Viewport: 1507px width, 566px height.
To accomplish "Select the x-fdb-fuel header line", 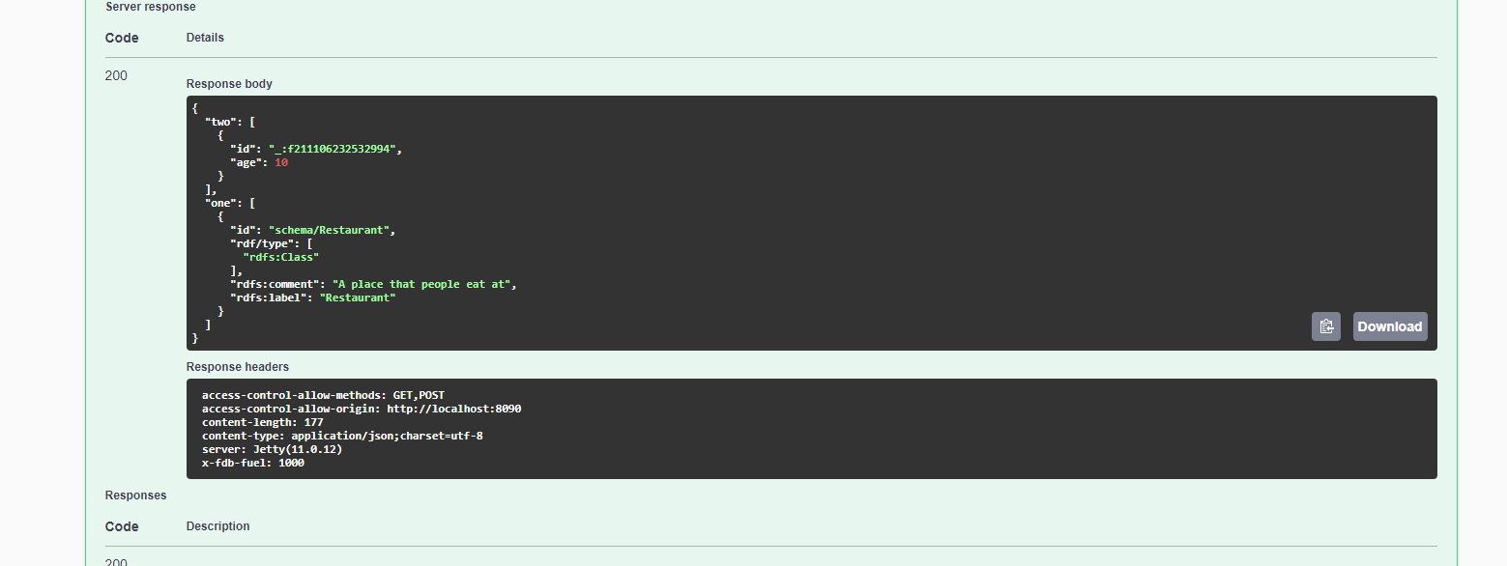I will point(252,462).
